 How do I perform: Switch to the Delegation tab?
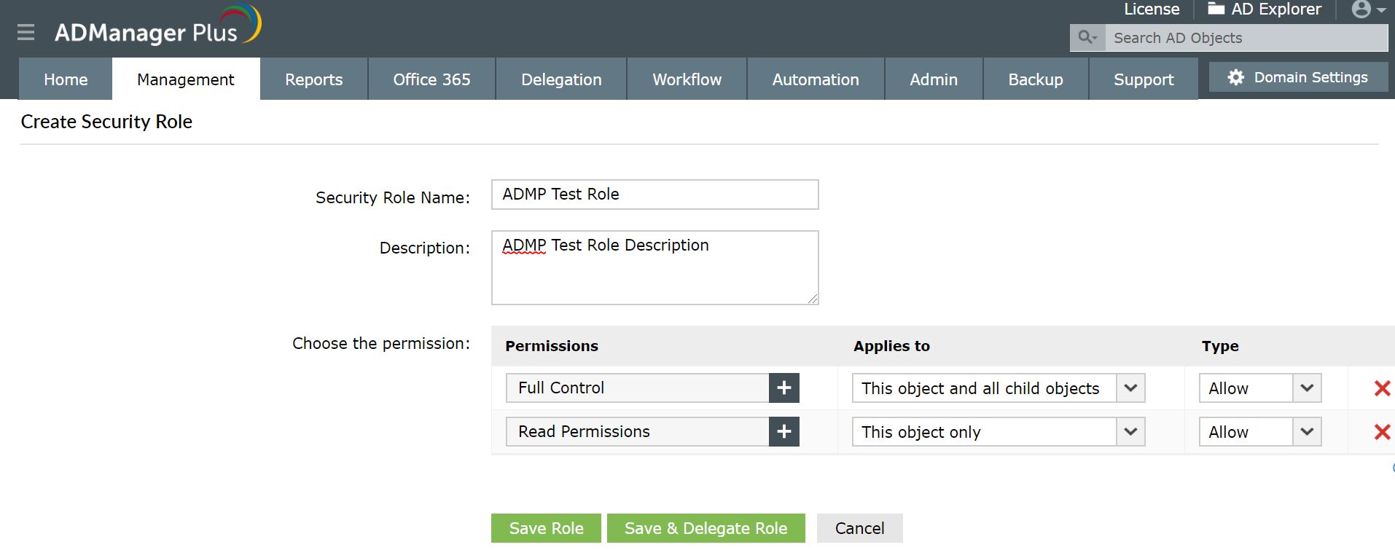[561, 79]
